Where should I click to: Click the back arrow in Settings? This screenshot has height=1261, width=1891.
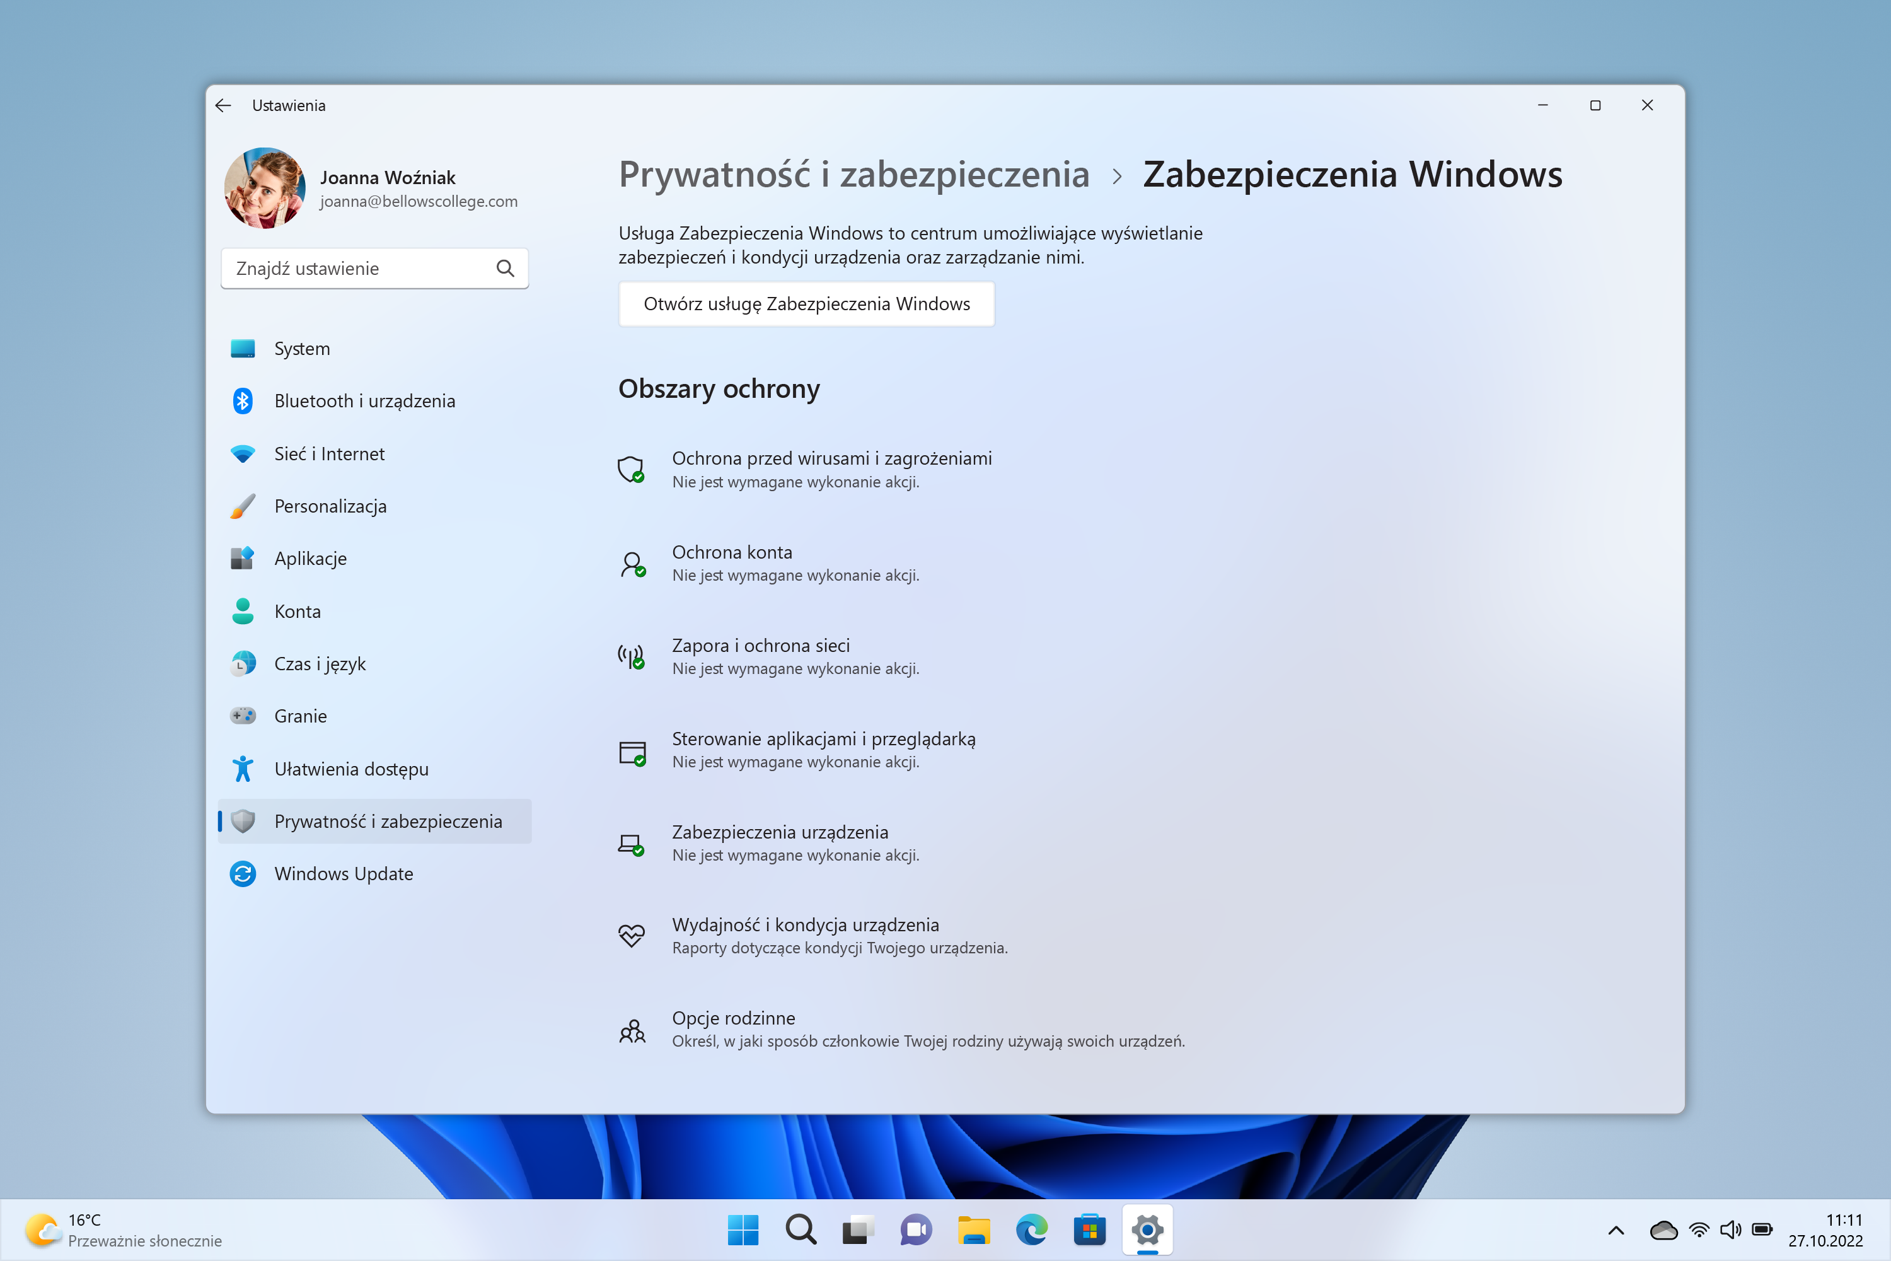coord(224,105)
